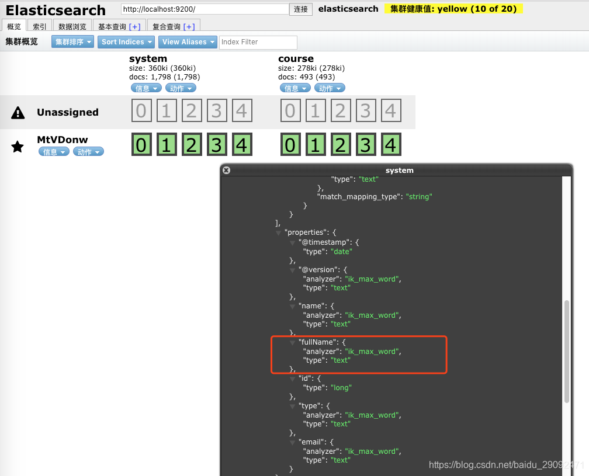Collapse the "email" JSON node
The width and height of the screenshot is (589, 476).
tap(292, 443)
